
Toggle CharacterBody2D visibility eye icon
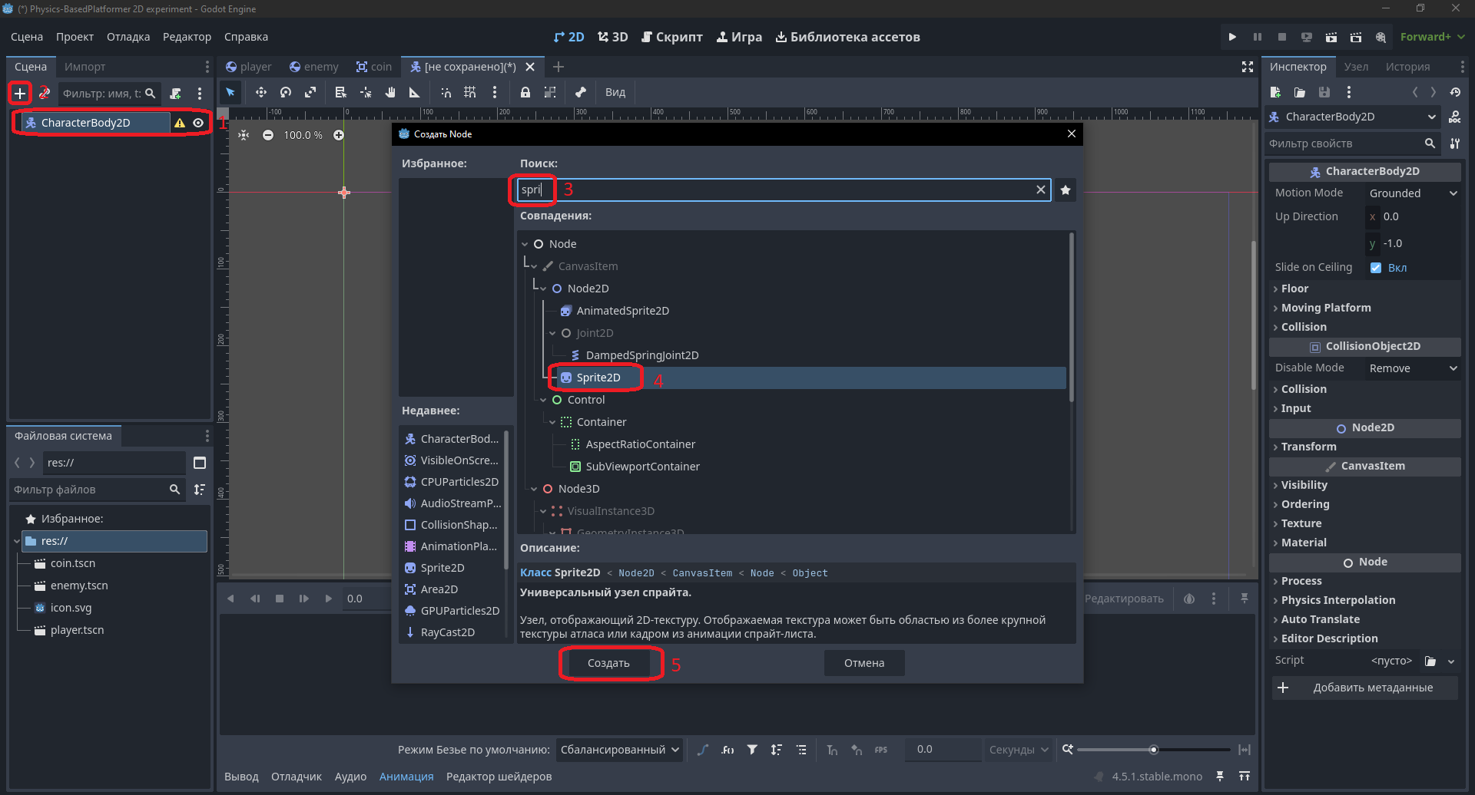198,123
